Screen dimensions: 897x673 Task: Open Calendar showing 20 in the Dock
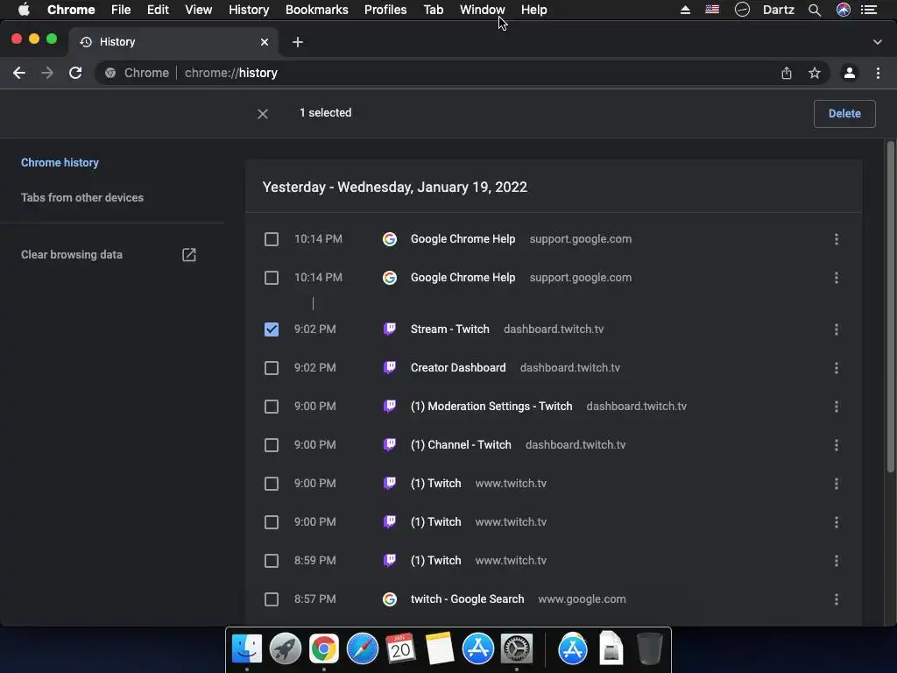click(x=400, y=649)
